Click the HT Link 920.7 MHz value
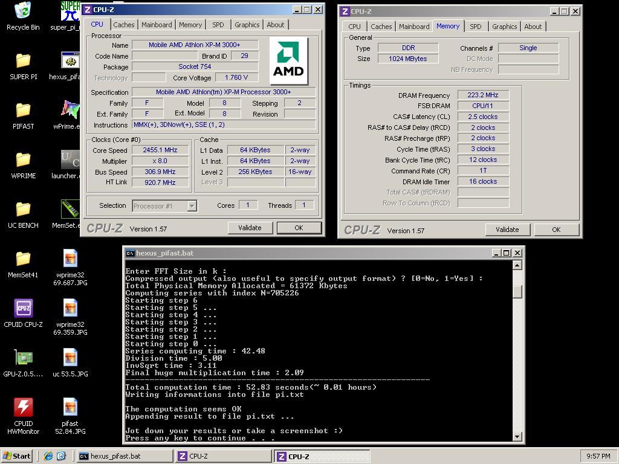Viewport: 619px width, 464px height. (160, 182)
